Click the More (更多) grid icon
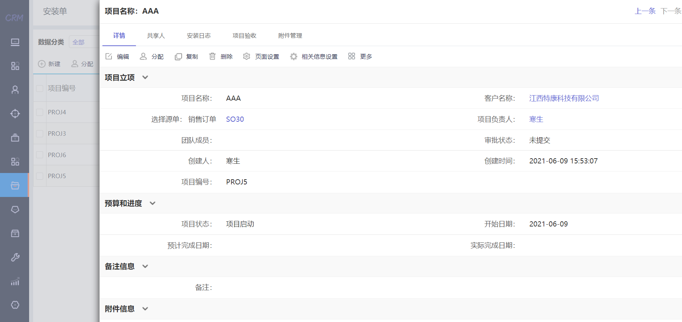The image size is (682, 322). 352,56
